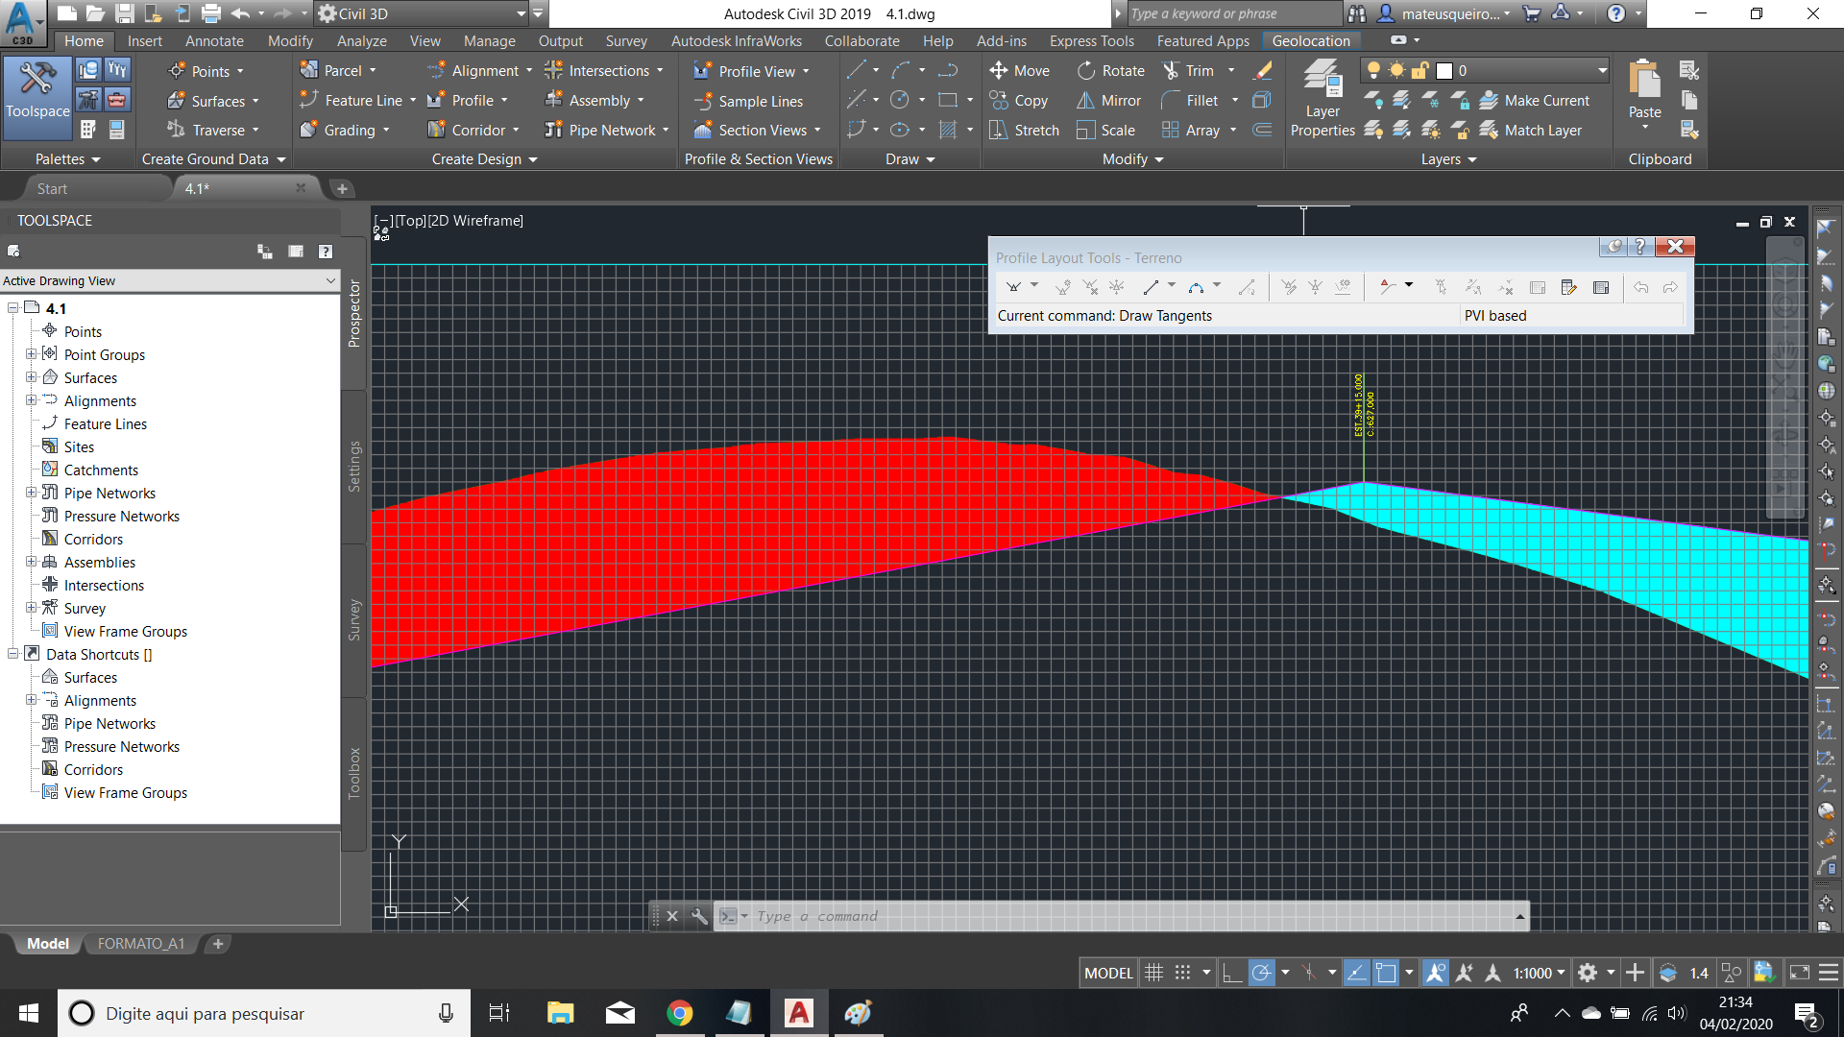
Task: Select the Stretch tool in the Modify panel
Action: (x=1024, y=130)
